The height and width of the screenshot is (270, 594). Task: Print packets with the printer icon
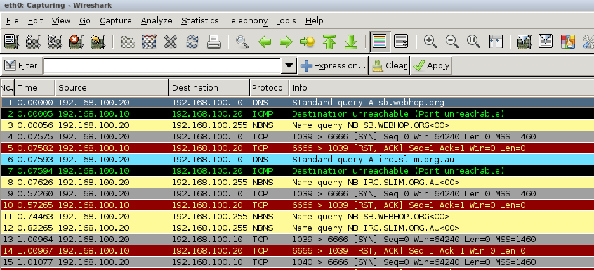(x=214, y=41)
